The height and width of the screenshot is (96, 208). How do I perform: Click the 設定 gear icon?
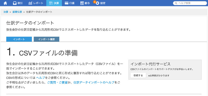coord(97,3)
